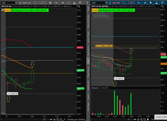Select the SPX bottom line drawing tool
Viewport: 167px width, 121px height.
(x=64, y=119)
